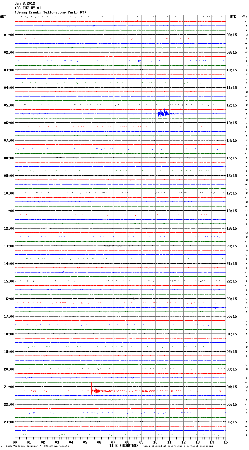This screenshot has width=249, height=450.
Task: Click the 10:15 UTC time label
Action: [232, 70]
